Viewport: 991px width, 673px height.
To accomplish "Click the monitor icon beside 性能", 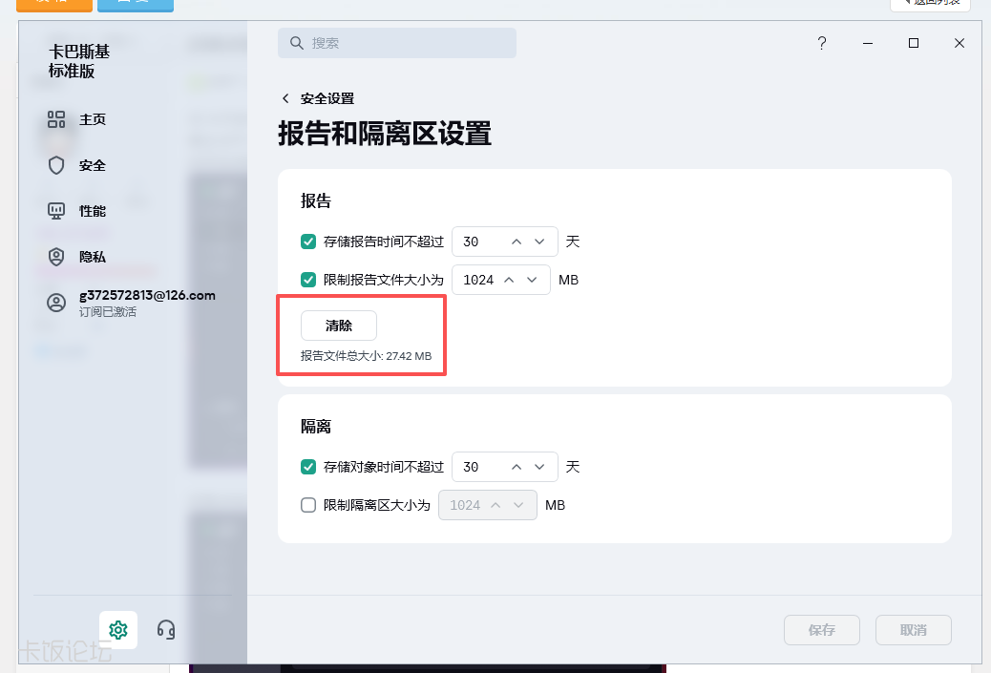I will [56, 211].
